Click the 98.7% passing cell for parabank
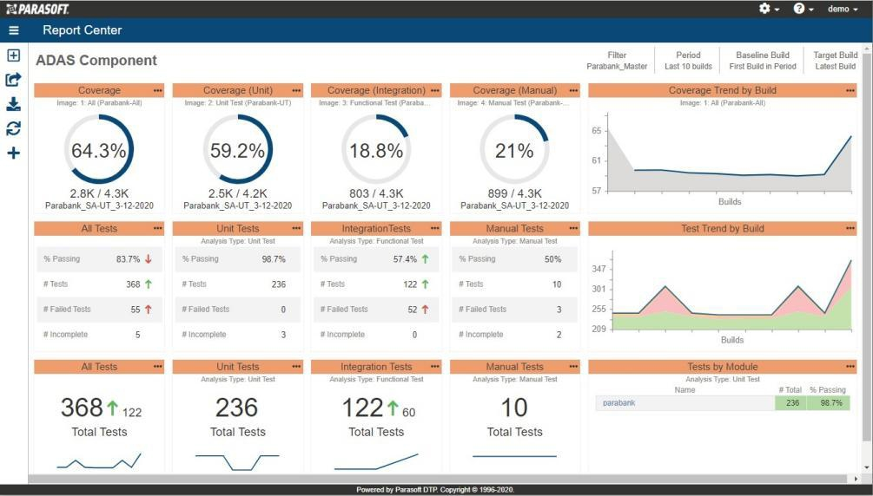This screenshot has height=496, width=873. [x=830, y=403]
